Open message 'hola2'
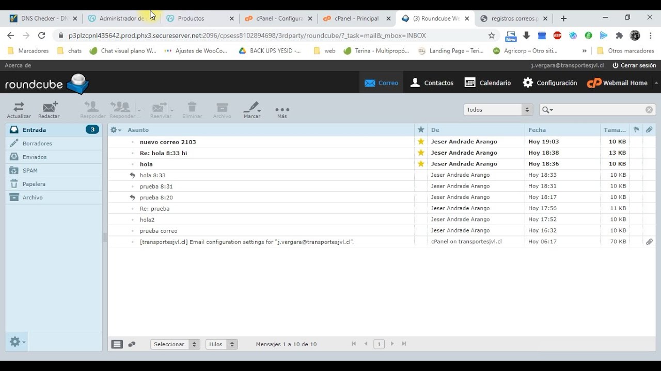Image resolution: width=661 pixels, height=371 pixels. pyautogui.click(x=147, y=220)
